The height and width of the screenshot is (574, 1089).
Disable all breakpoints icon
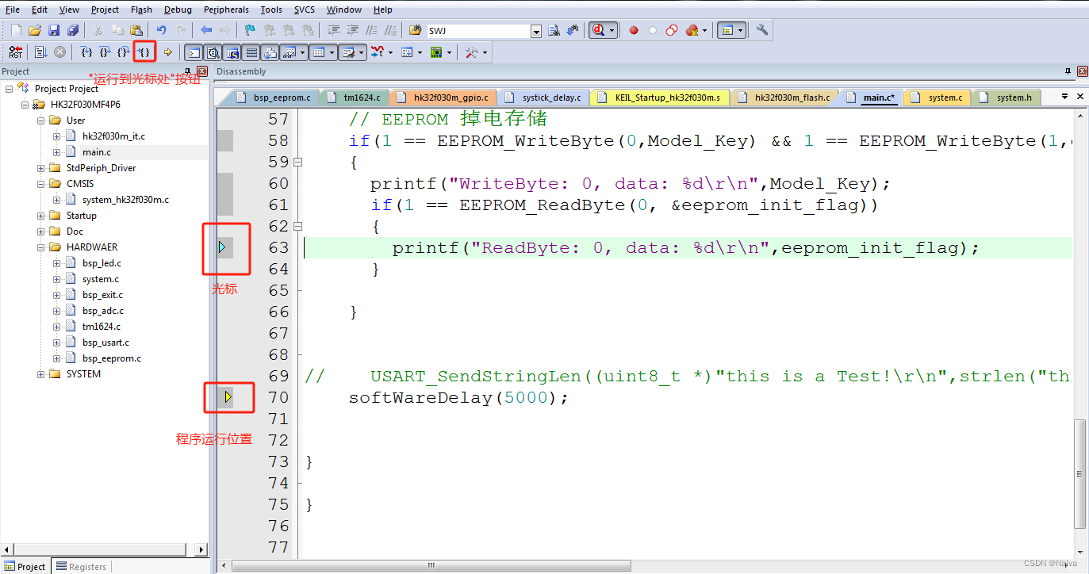pyautogui.click(x=672, y=30)
